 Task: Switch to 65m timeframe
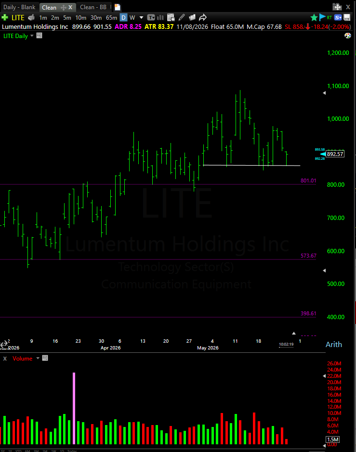[x=111, y=18]
